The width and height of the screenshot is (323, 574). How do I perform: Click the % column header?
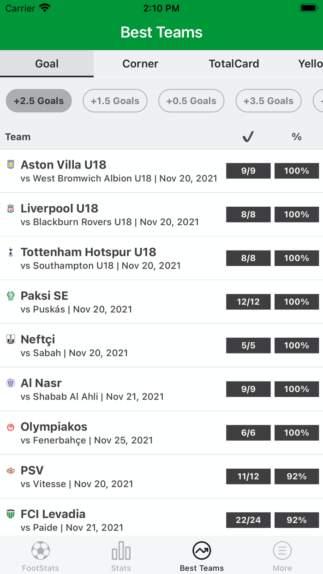click(x=297, y=137)
